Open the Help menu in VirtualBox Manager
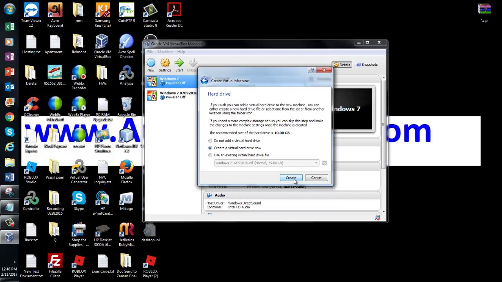Screen dimensions: 502x282 181,52
